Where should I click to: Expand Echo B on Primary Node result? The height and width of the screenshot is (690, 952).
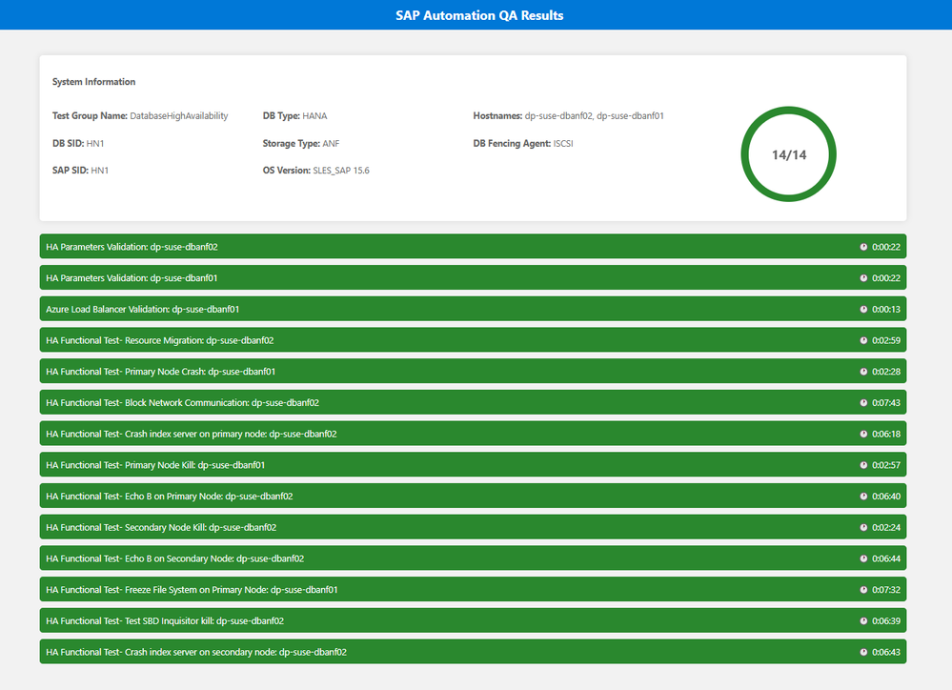473,497
